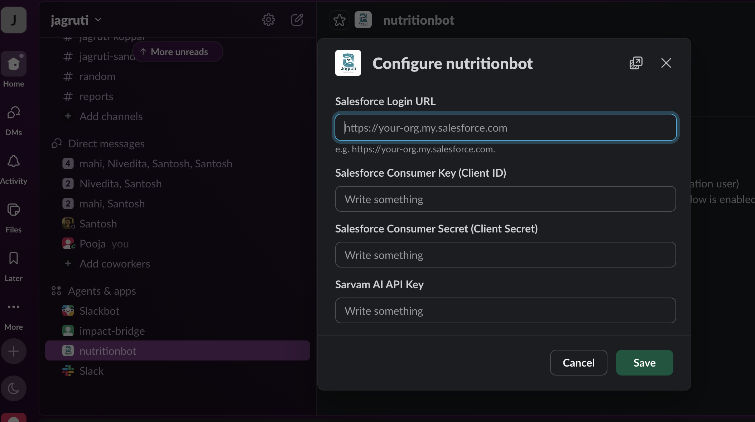Toggle the dark mode moon icon
This screenshot has height=422, width=755.
pos(14,388)
